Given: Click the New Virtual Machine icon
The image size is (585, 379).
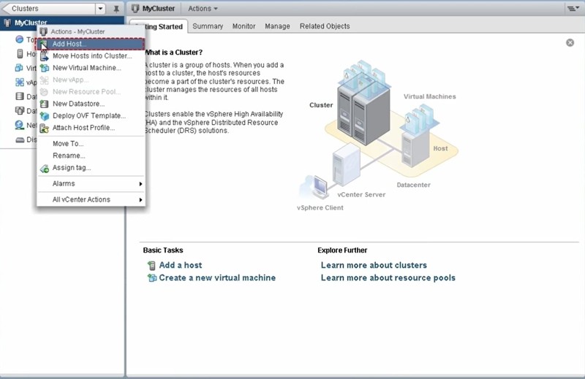Looking at the screenshot, I should tap(45, 68).
